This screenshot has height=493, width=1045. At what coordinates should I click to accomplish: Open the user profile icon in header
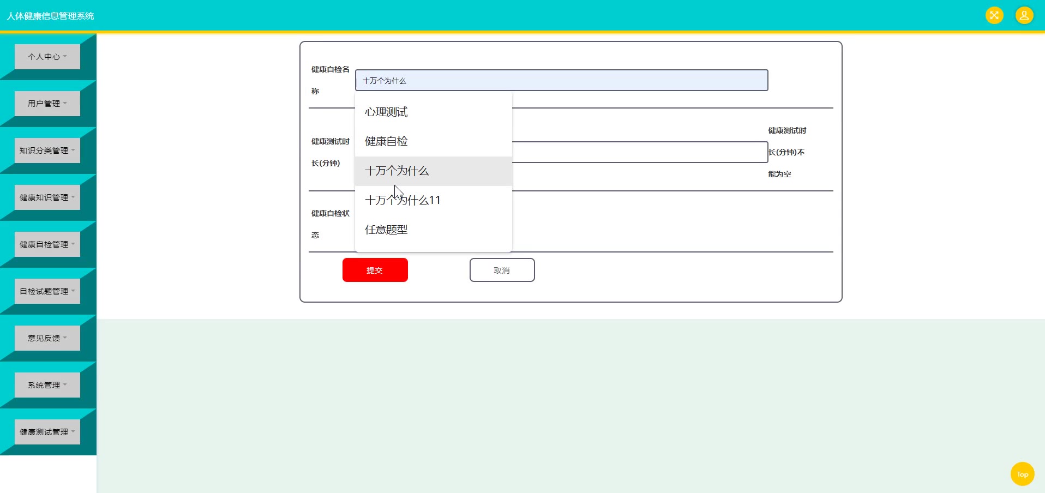pyautogui.click(x=1024, y=15)
